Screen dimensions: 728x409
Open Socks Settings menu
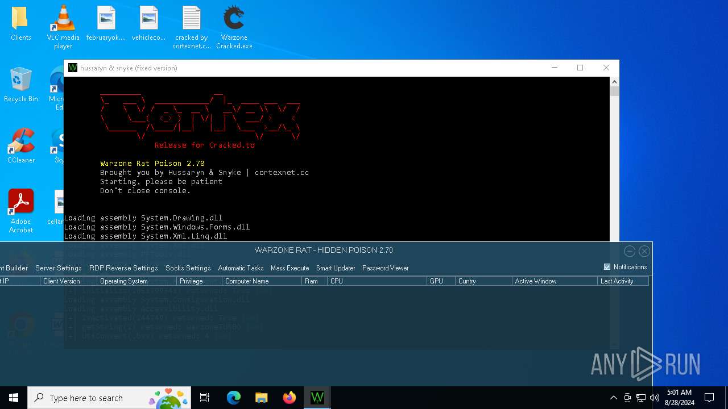point(188,268)
